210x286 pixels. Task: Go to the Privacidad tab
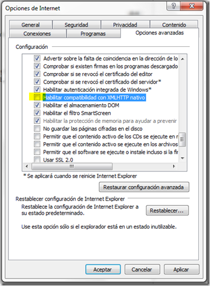[125, 25]
